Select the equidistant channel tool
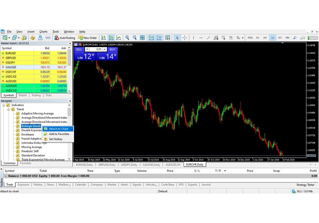This screenshot has width=319, height=223. click(216, 38)
